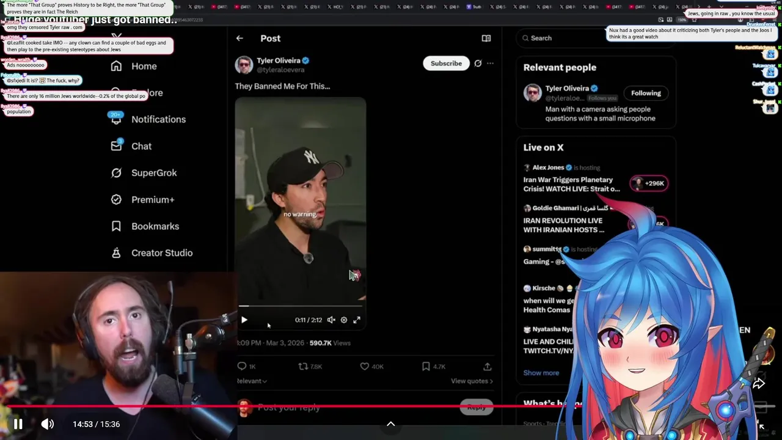The height and width of the screenshot is (440, 782).
Task: Open Notifications in the sidebar
Action: [x=148, y=119]
